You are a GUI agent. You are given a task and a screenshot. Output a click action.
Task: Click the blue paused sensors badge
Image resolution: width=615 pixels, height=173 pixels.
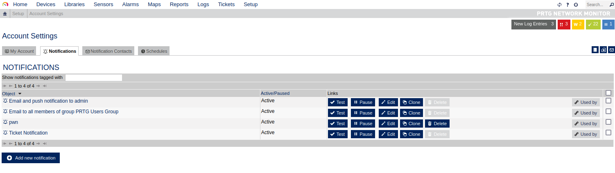[x=608, y=24]
